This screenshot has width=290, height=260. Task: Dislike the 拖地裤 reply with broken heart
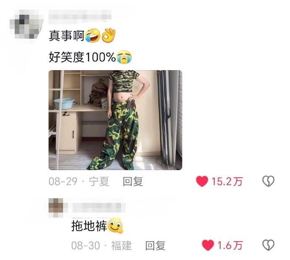click(269, 245)
